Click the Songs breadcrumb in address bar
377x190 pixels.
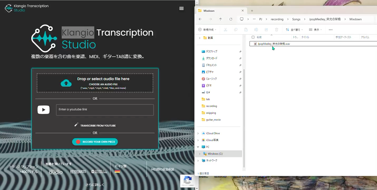click(296, 19)
